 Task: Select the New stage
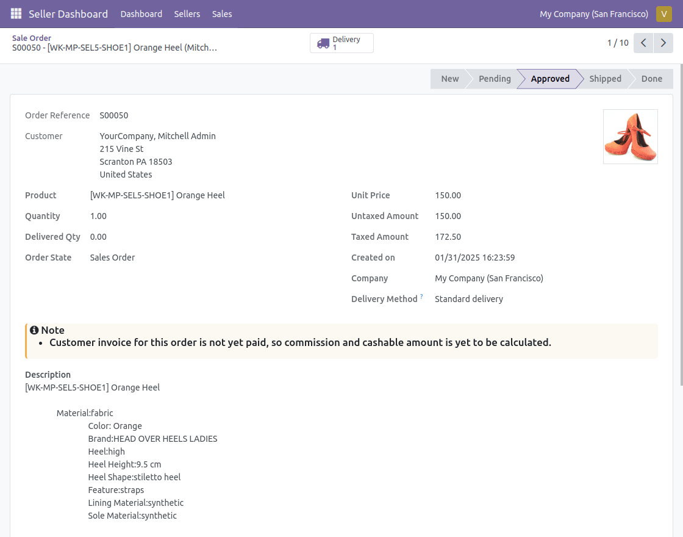point(450,79)
